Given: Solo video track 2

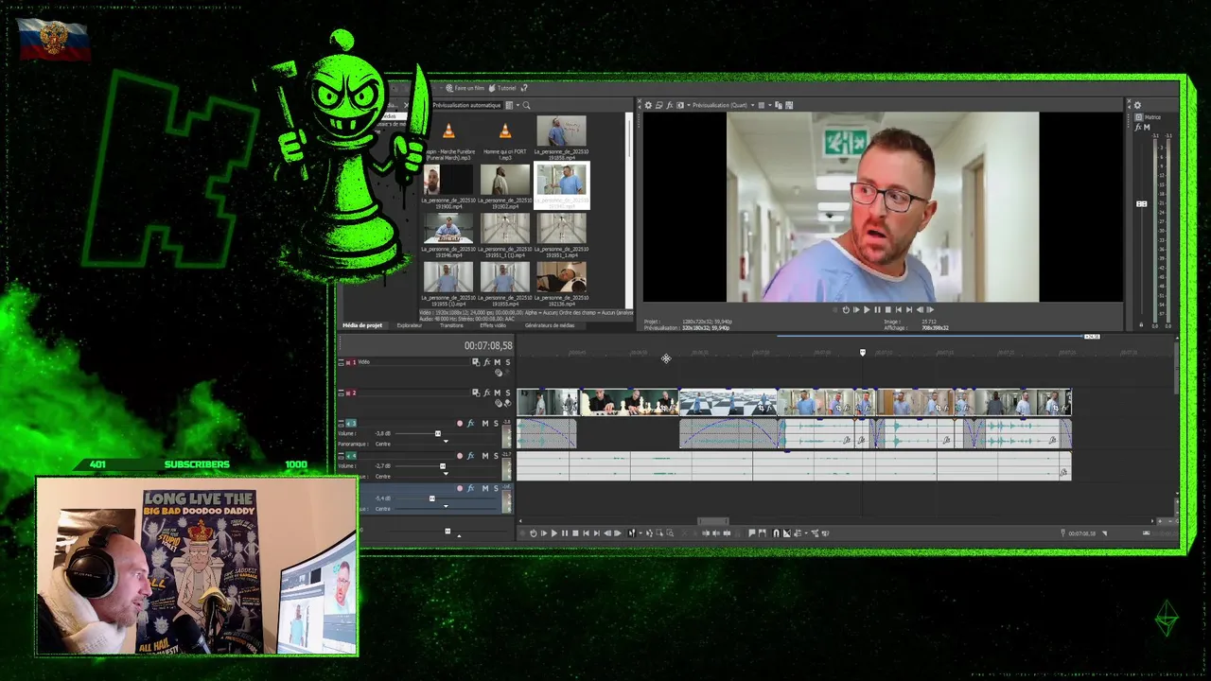Looking at the screenshot, I should click(508, 393).
